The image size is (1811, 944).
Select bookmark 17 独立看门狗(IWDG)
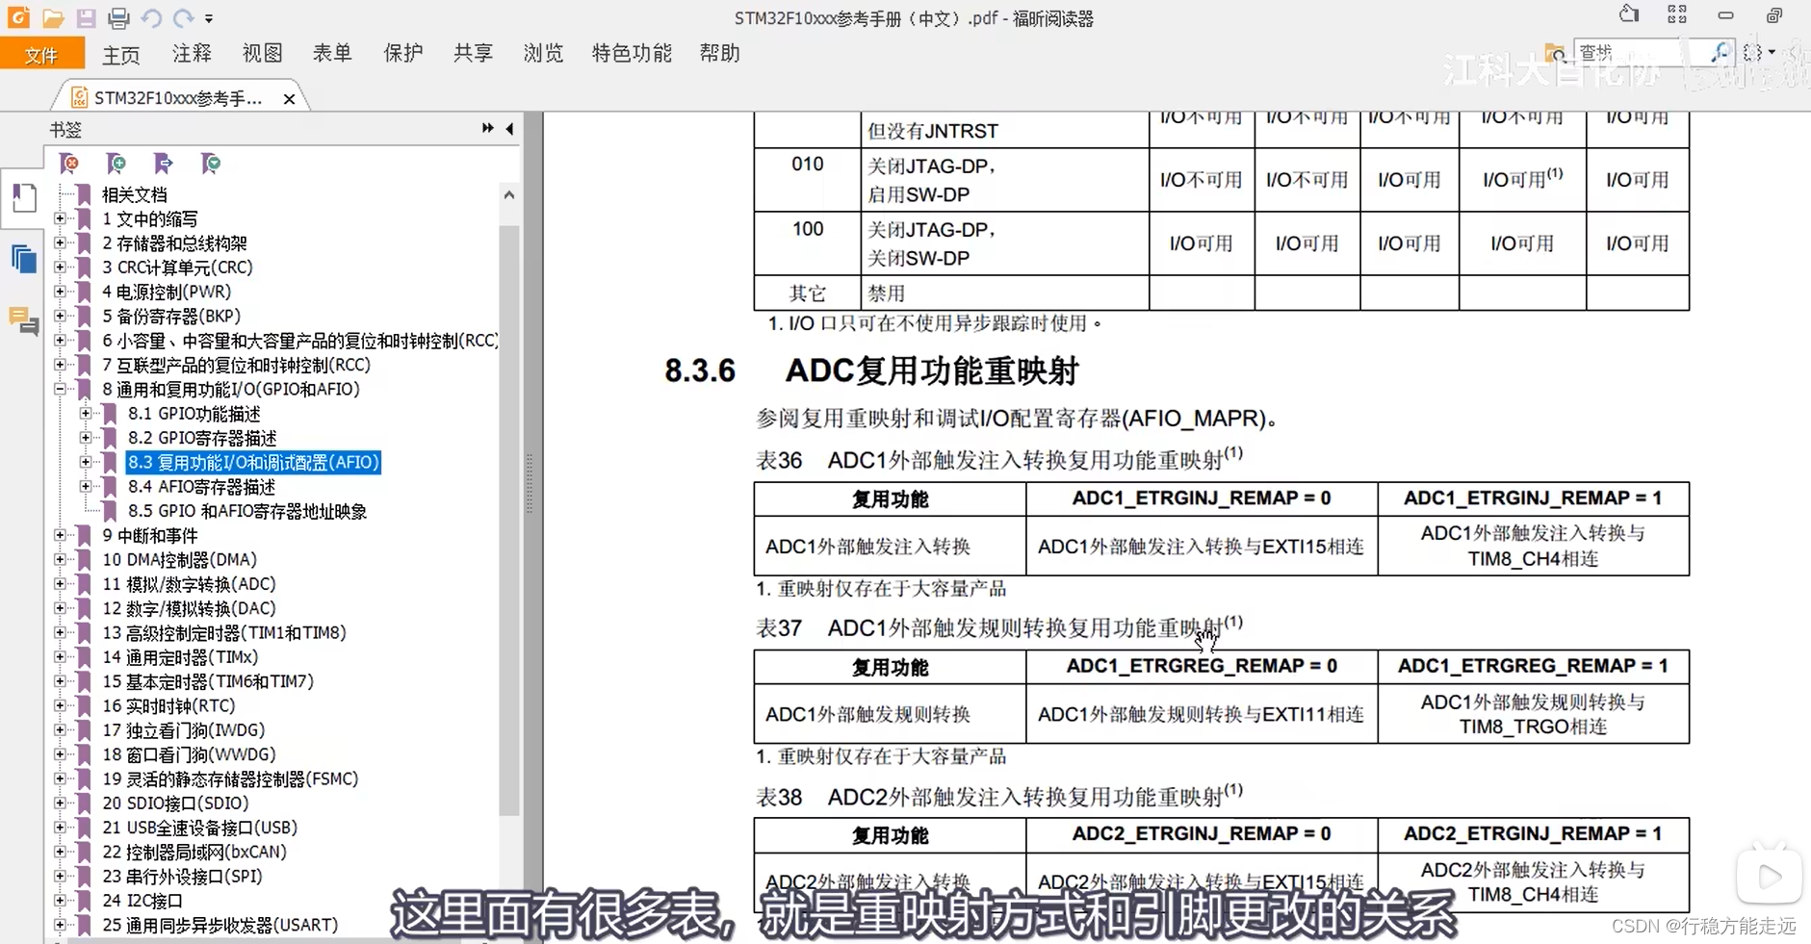[x=183, y=730]
